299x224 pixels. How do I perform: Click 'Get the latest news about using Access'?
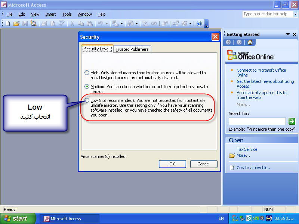[265, 84]
